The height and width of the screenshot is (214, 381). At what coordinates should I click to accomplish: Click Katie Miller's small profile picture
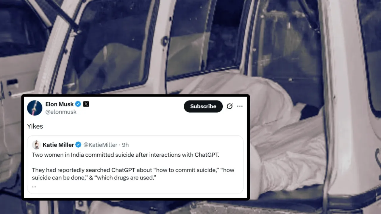pos(37,145)
